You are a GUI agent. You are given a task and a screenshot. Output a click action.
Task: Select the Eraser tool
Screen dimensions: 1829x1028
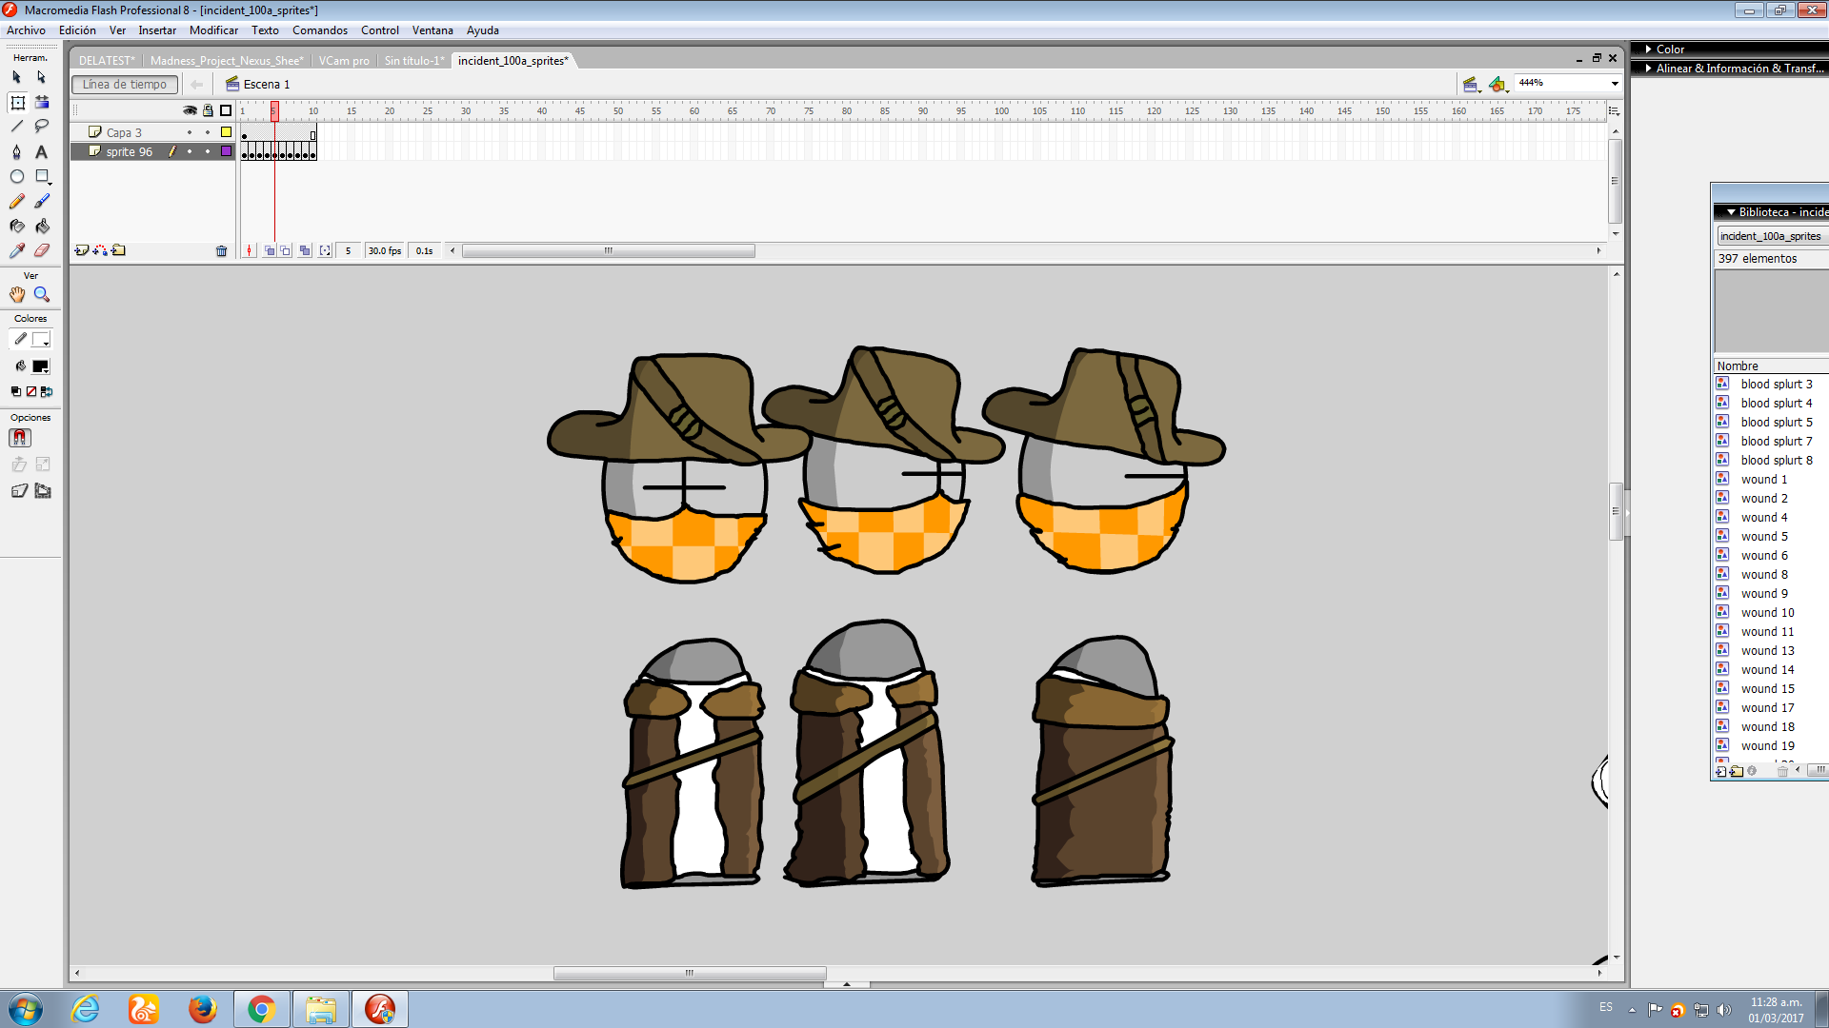pos(42,250)
